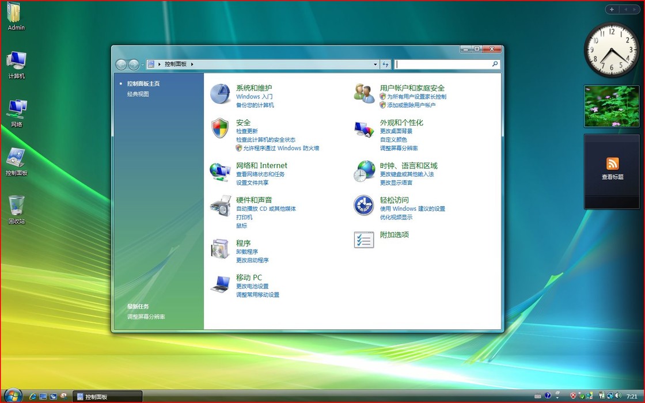
Task: Click 使用 Windows 建议的设置 link
Action: pos(412,209)
